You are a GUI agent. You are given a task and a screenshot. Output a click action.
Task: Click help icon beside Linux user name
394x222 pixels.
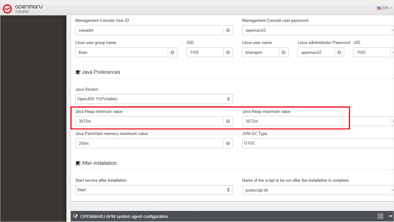click(x=284, y=52)
